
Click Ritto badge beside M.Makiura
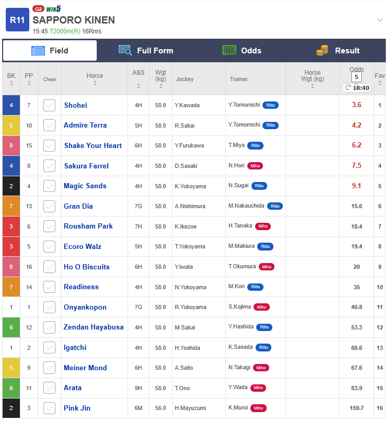(x=265, y=246)
